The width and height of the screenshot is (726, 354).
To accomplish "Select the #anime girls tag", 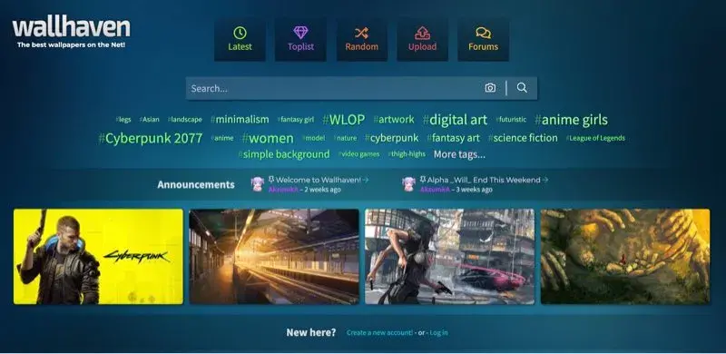I will tap(571, 120).
